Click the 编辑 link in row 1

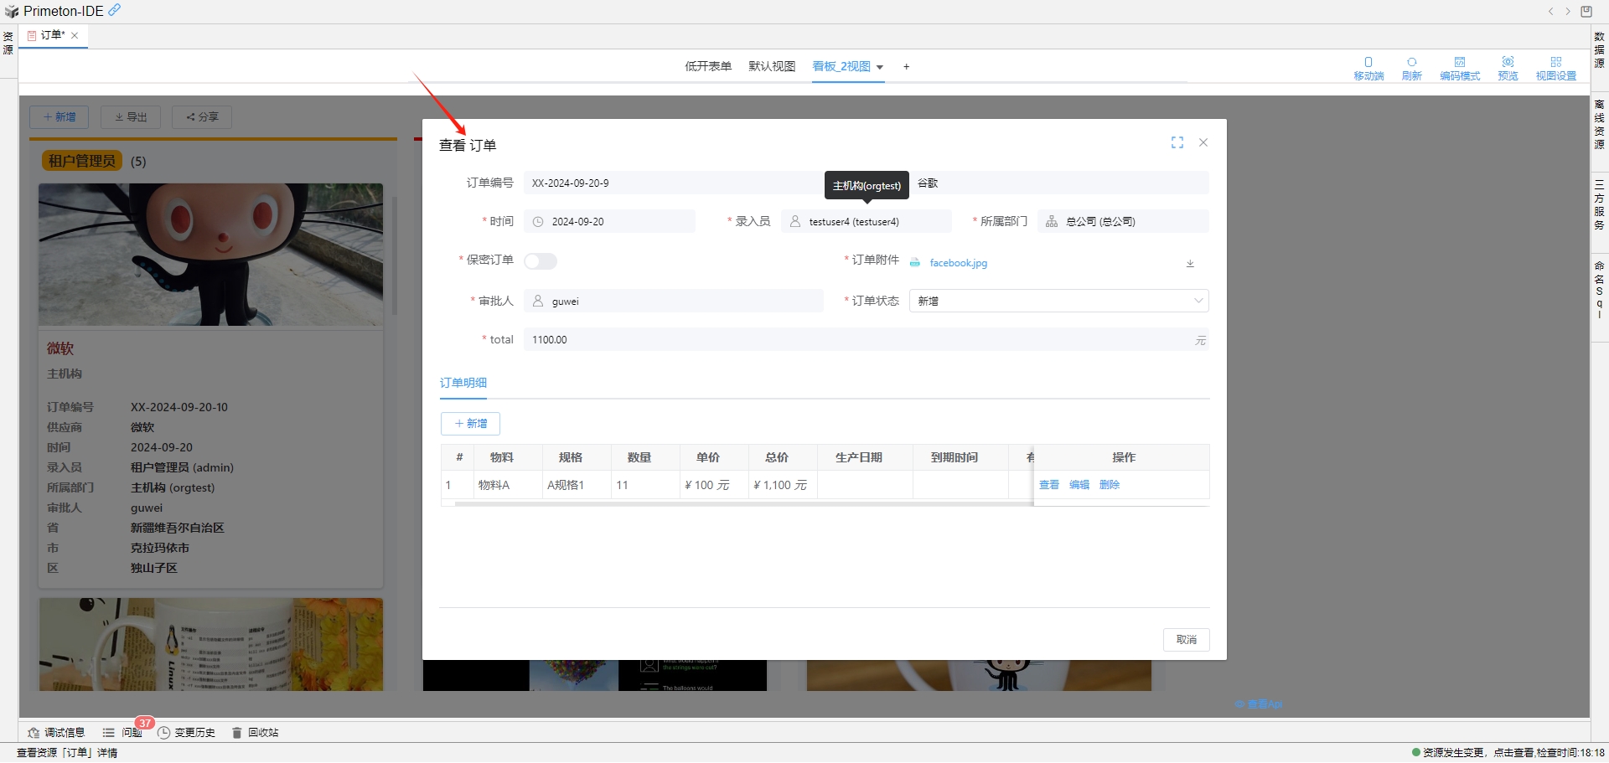pyautogui.click(x=1079, y=485)
